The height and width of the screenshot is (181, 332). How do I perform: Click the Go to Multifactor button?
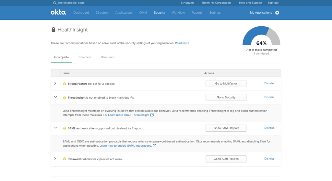click(x=226, y=83)
